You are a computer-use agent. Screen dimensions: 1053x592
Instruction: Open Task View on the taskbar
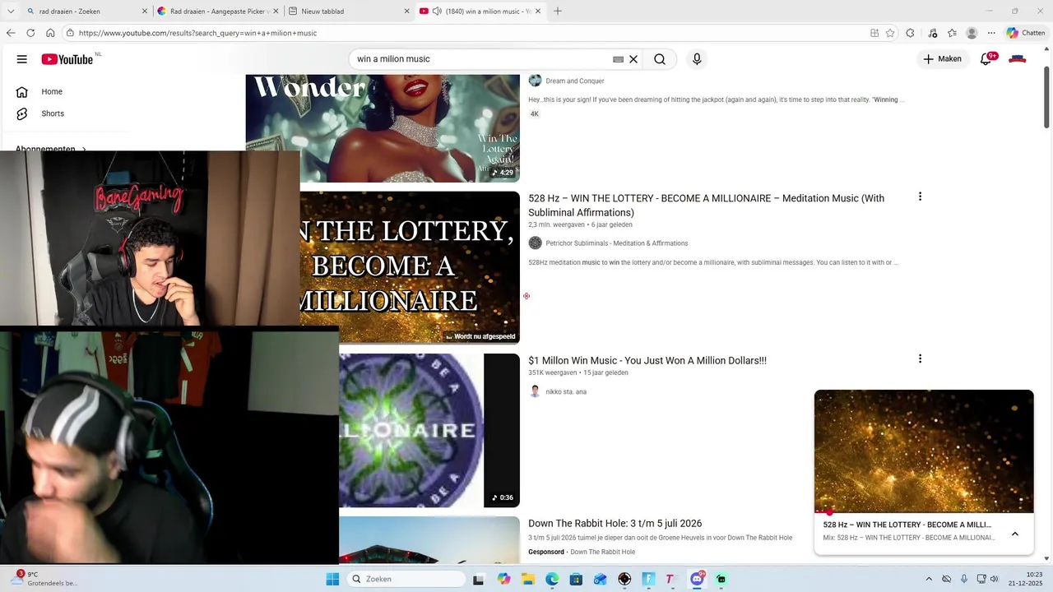click(x=479, y=579)
